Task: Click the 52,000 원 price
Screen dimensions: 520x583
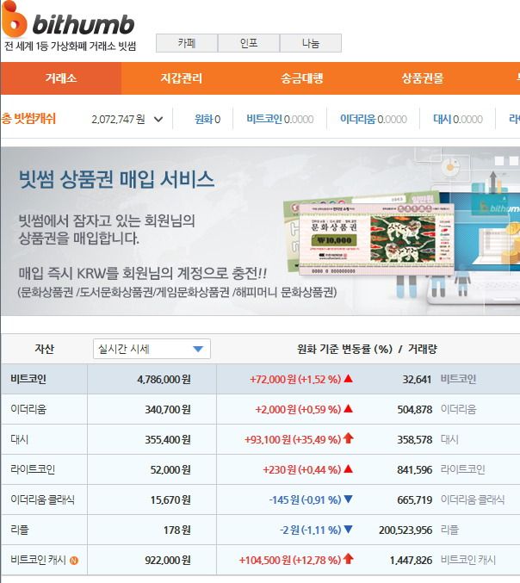Action: [170, 469]
